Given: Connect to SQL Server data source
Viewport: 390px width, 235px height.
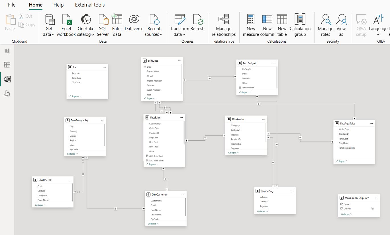Looking at the screenshot, I should 103,24.
